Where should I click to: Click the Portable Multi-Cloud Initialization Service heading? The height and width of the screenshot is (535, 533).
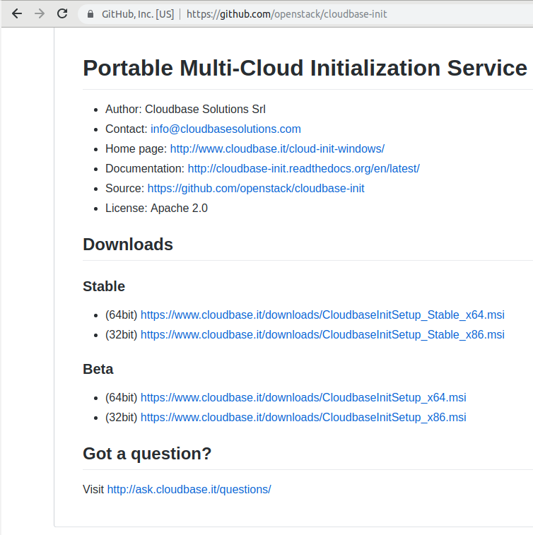click(x=305, y=68)
